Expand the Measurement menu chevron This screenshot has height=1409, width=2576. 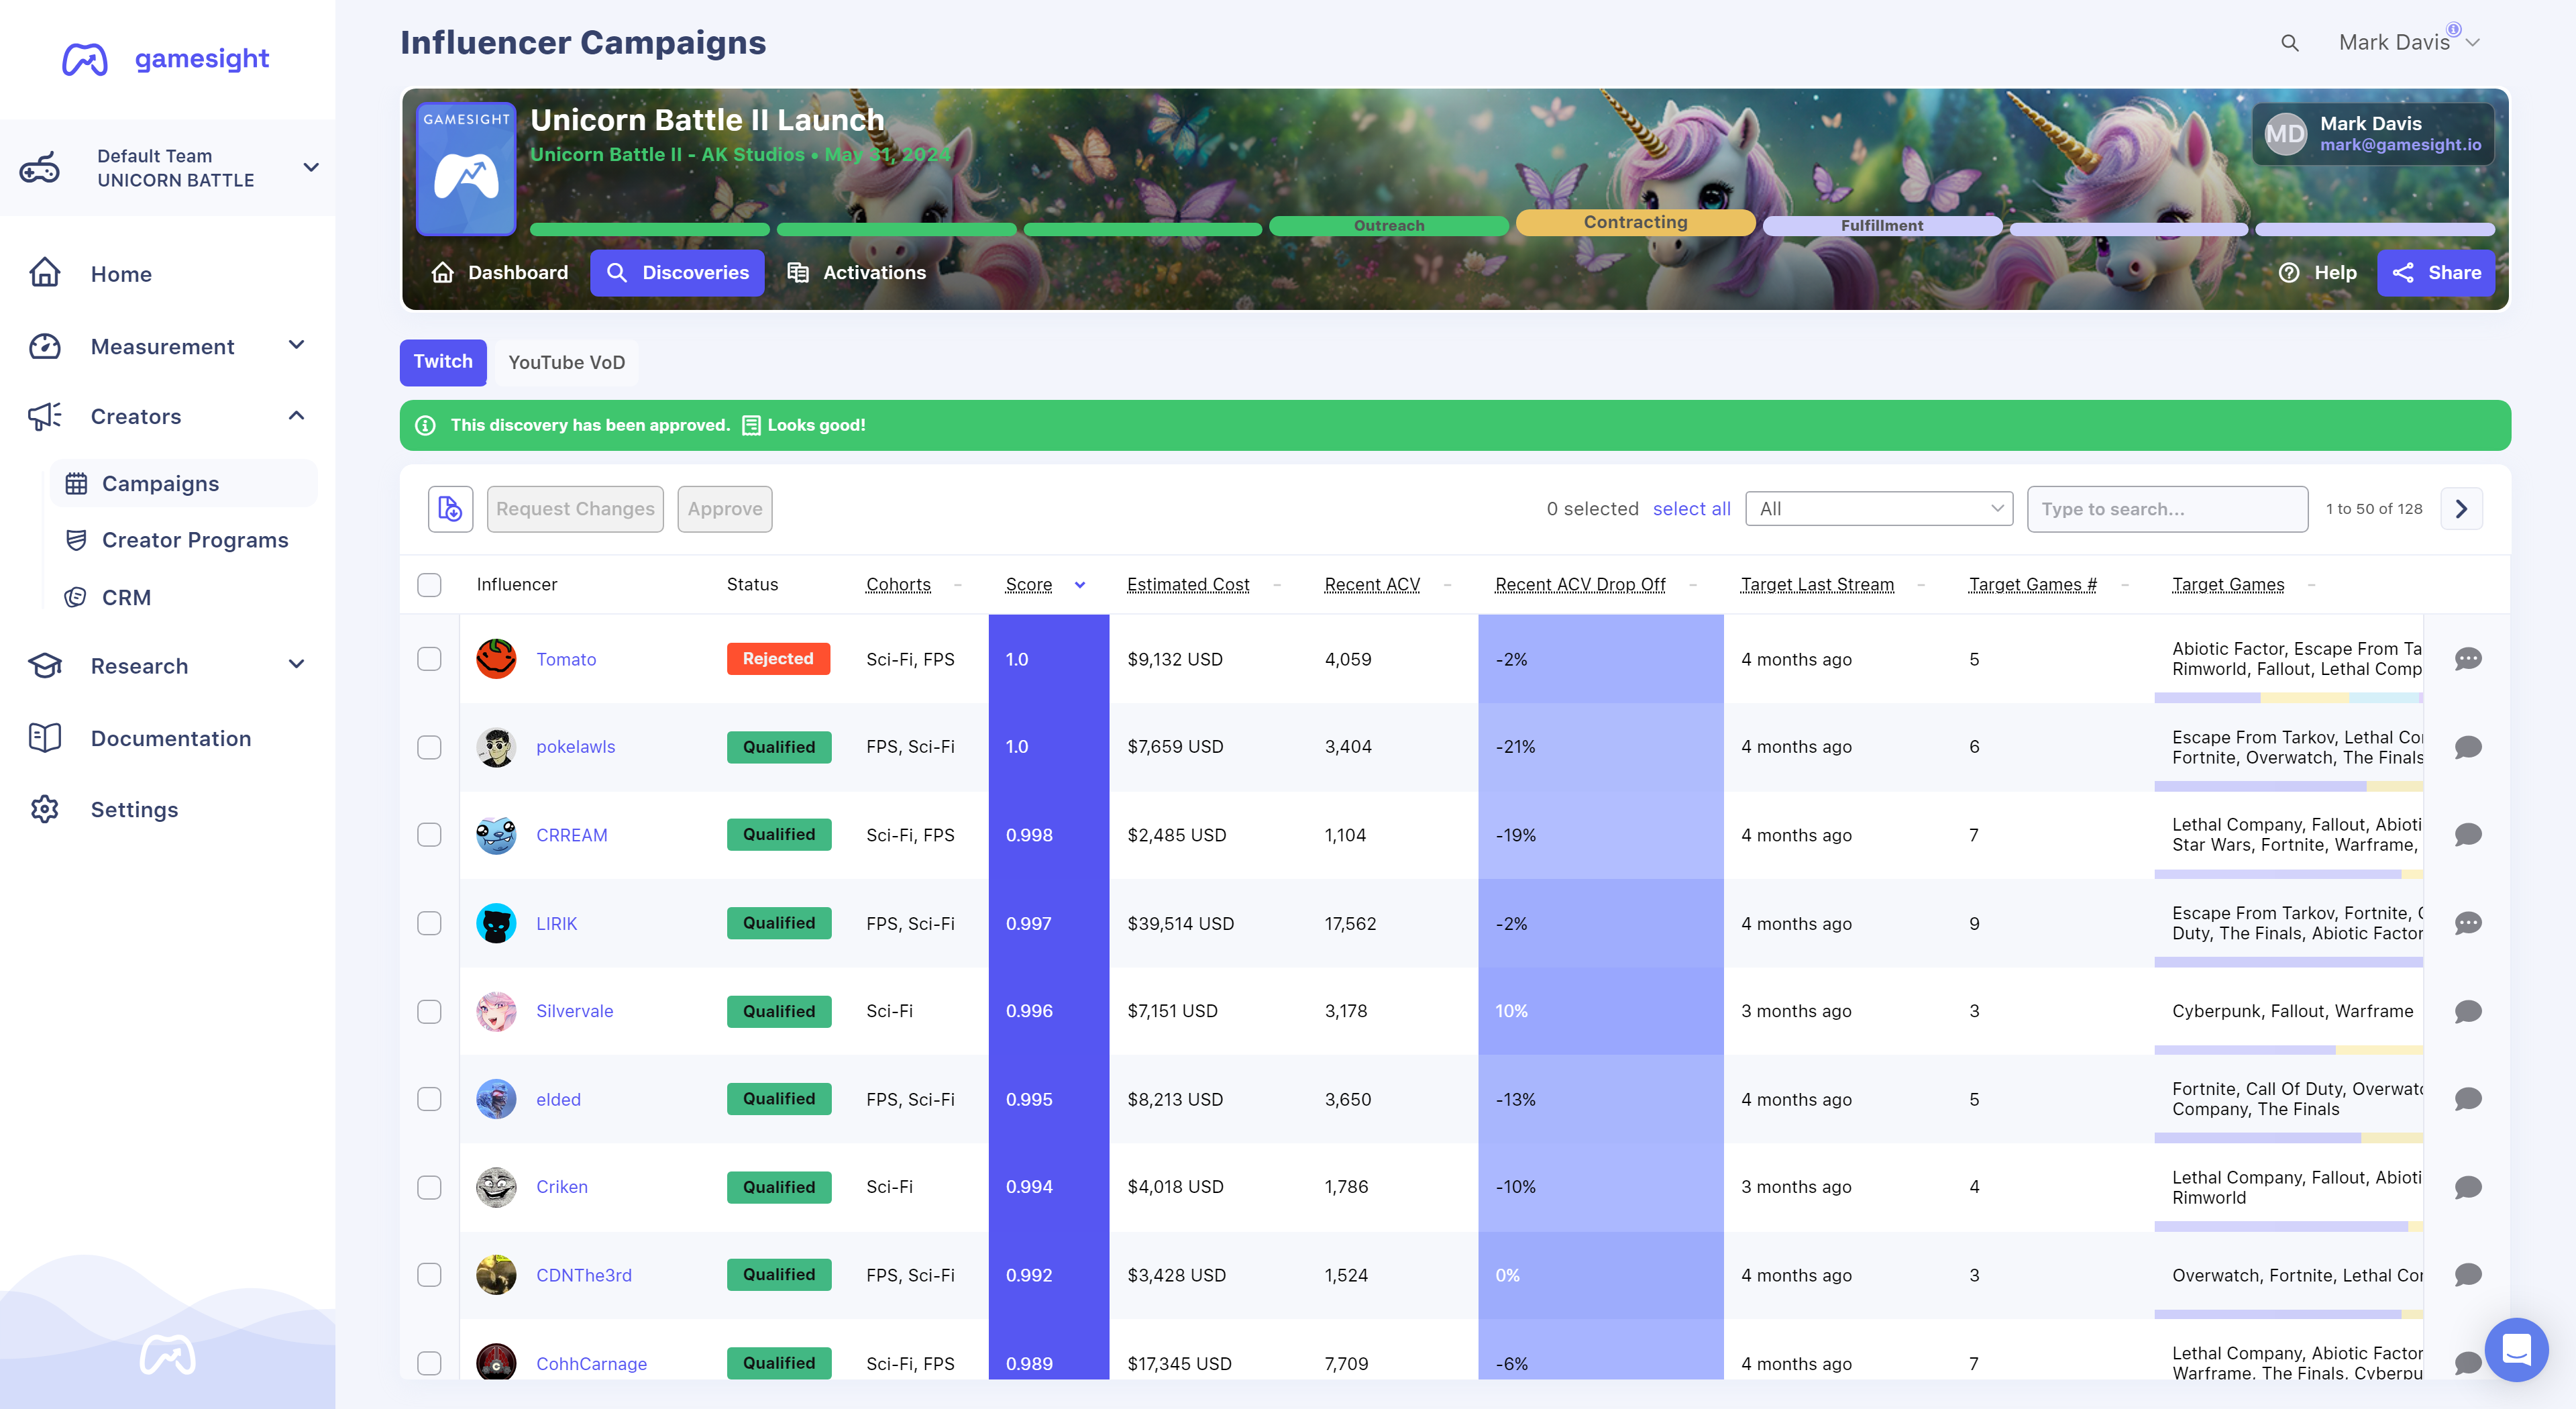tap(296, 345)
